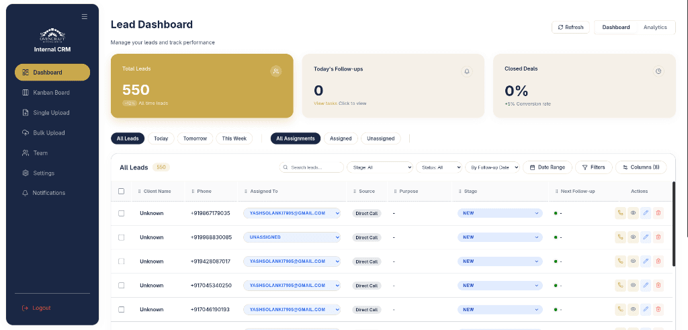This screenshot has width=688, height=330.
Task: Select checkbox for lead +919988830085
Action: pyautogui.click(x=122, y=237)
